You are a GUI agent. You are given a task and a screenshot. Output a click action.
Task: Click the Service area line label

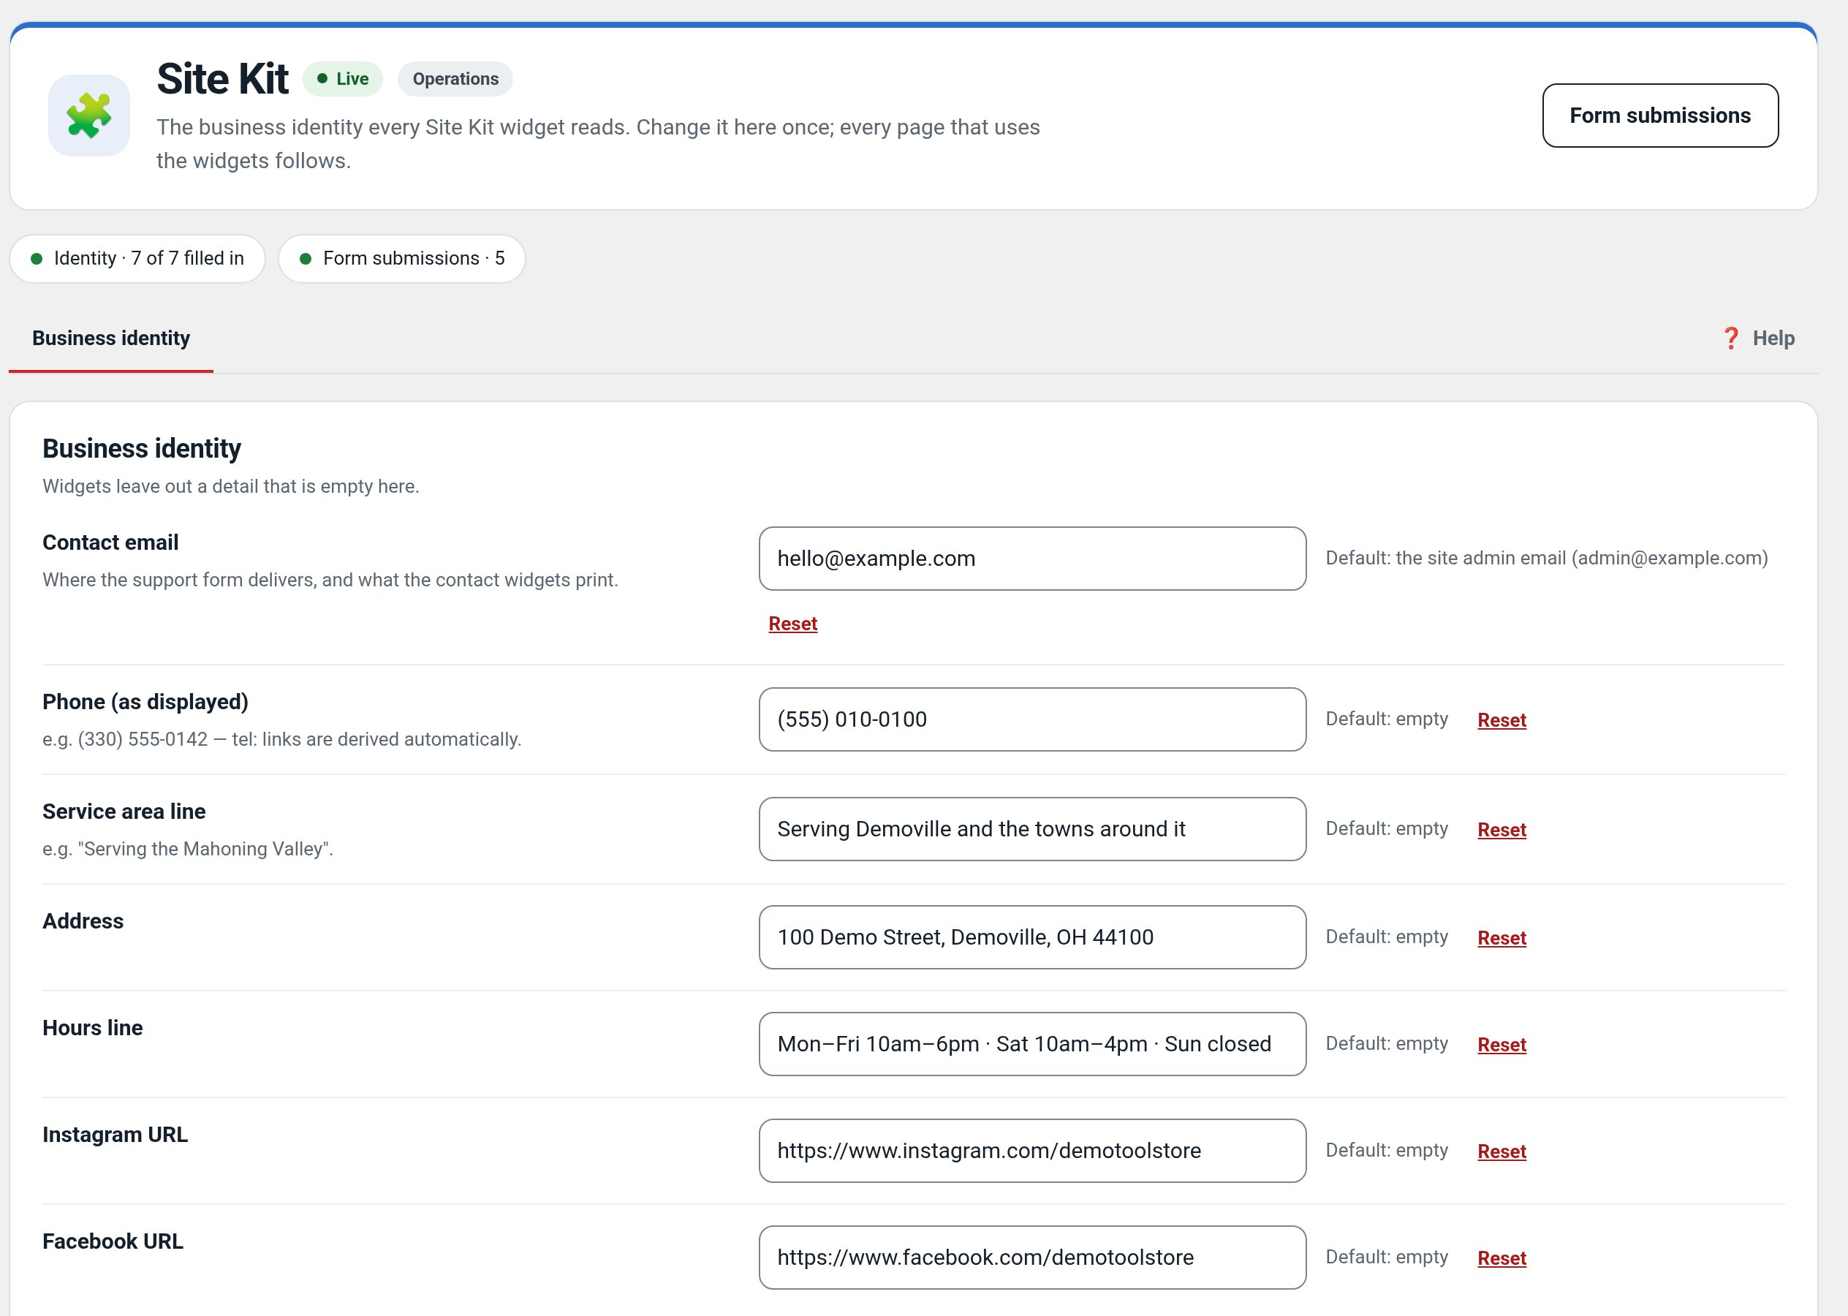124,811
